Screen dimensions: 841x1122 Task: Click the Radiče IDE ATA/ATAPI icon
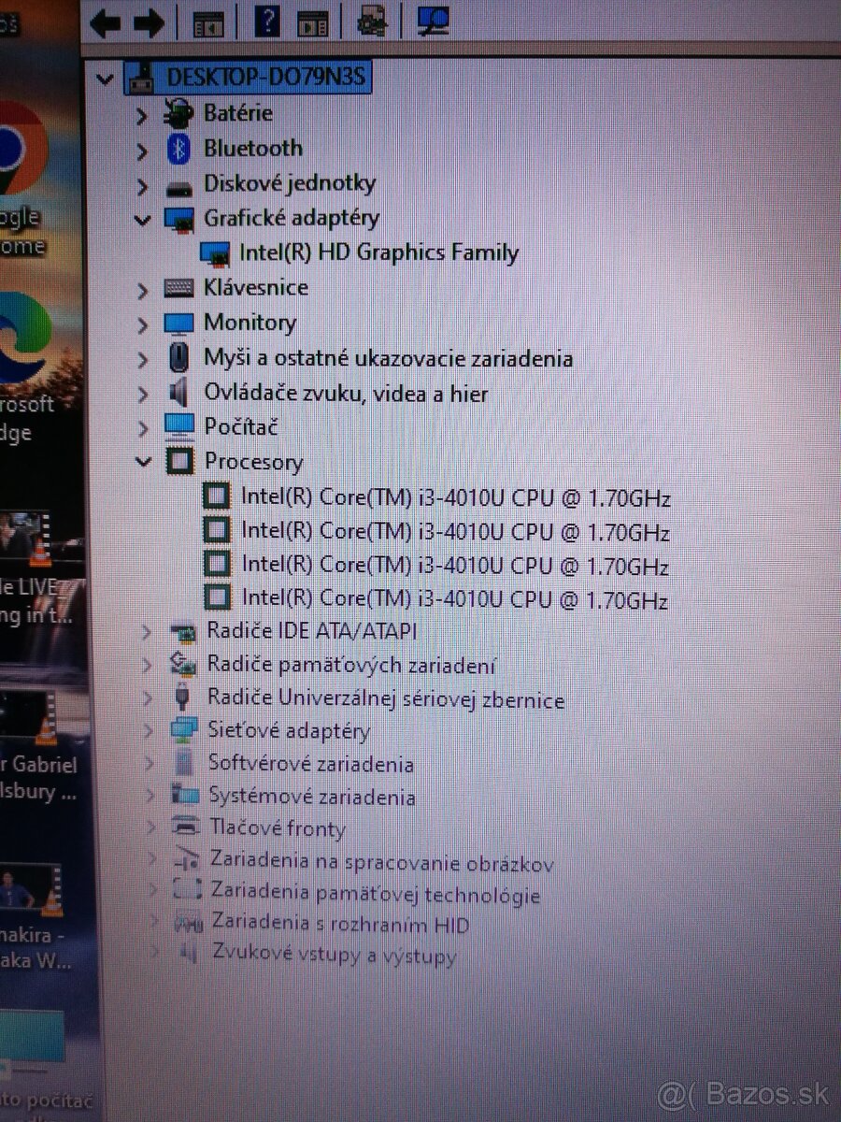tap(183, 632)
